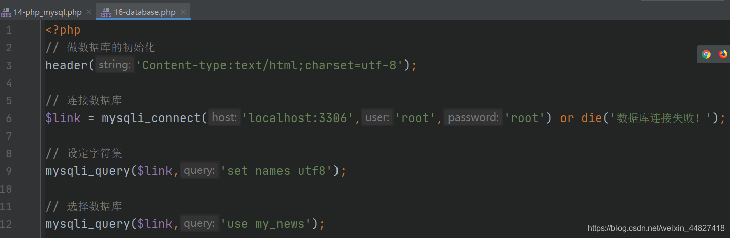Select the 16-database.php tab
The height and width of the screenshot is (238, 730).
click(x=144, y=12)
